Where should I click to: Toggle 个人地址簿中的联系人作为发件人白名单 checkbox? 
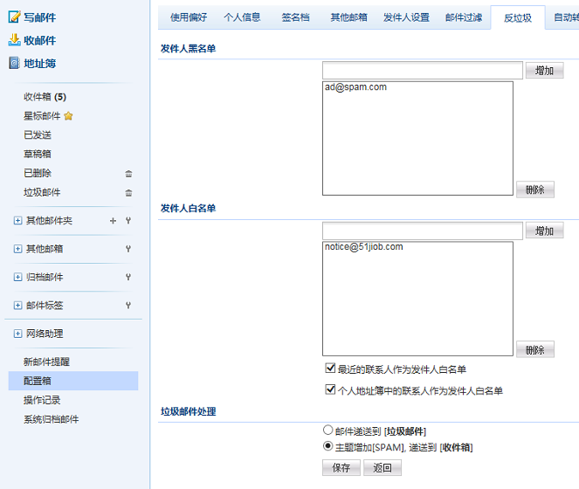tap(330, 389)
